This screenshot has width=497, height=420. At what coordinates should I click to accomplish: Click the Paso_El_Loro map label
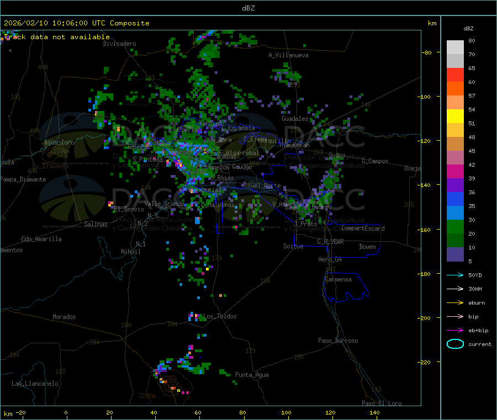(382, 403)
